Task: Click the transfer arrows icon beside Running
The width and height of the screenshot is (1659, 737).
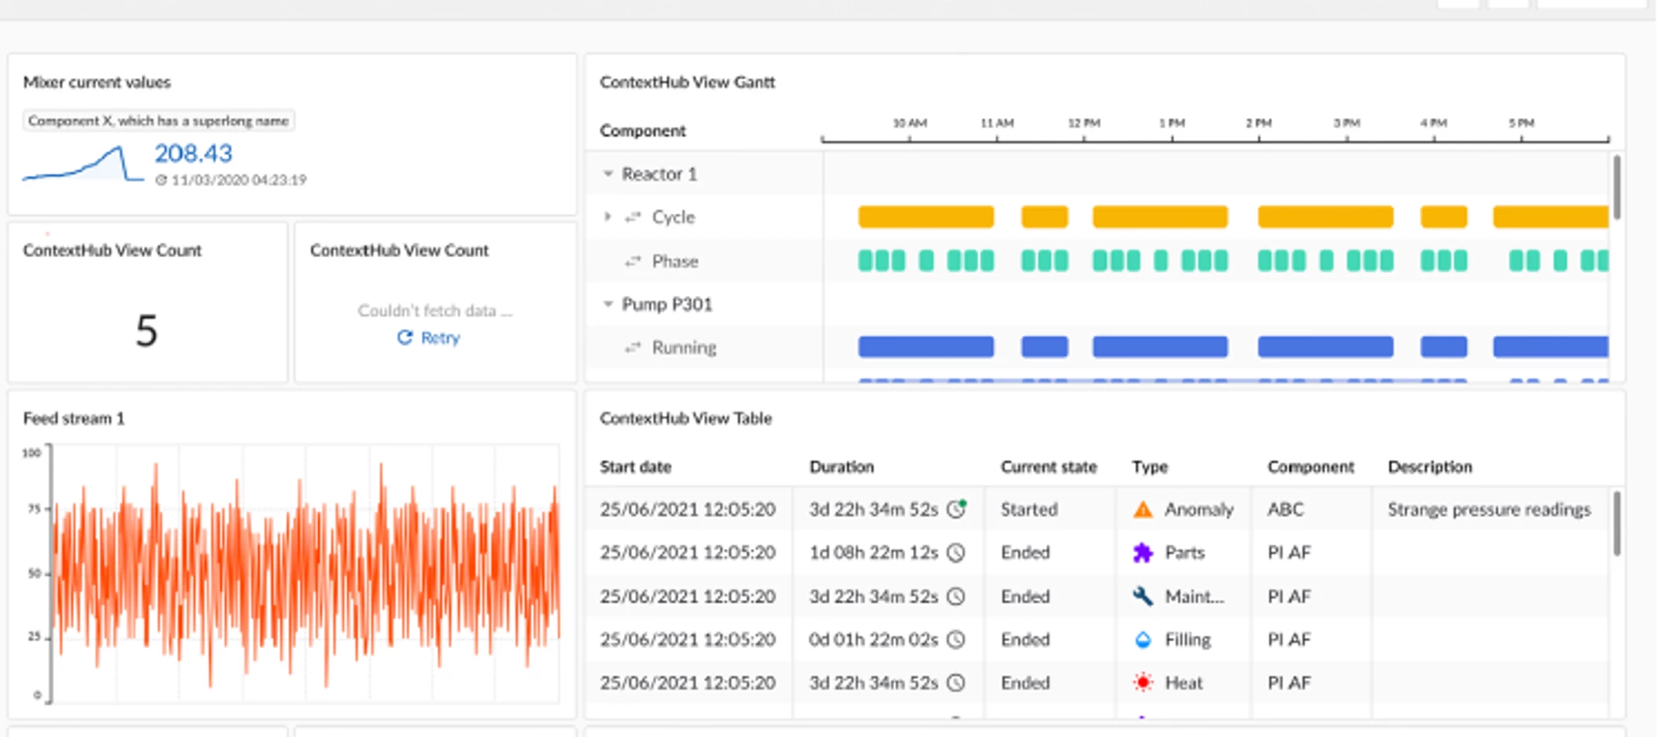Action: click(633, 347)
